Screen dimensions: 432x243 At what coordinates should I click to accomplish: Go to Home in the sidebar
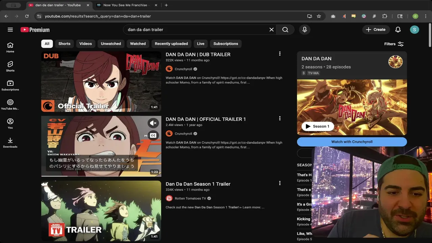(10, 48)
